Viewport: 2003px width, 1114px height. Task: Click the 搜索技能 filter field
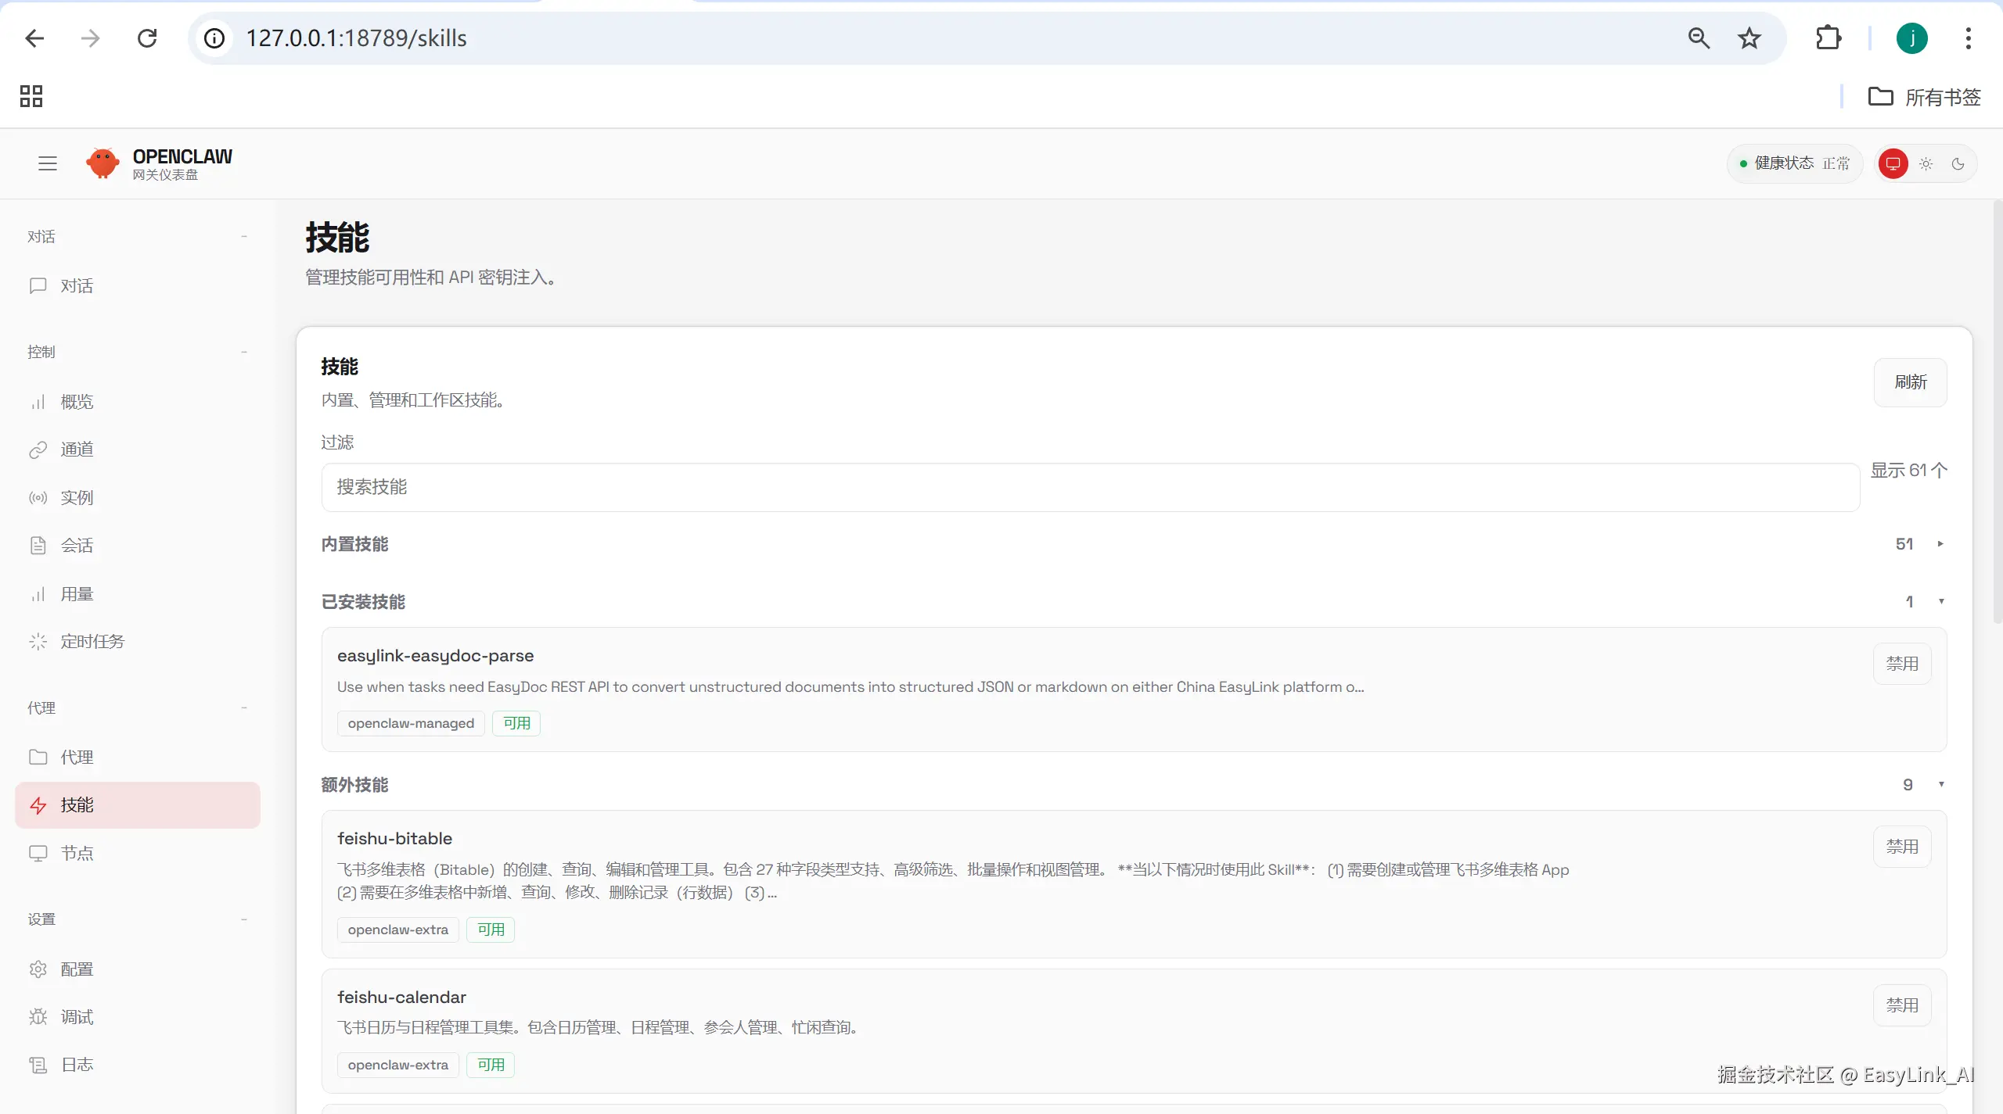[x=1090, y=487]
